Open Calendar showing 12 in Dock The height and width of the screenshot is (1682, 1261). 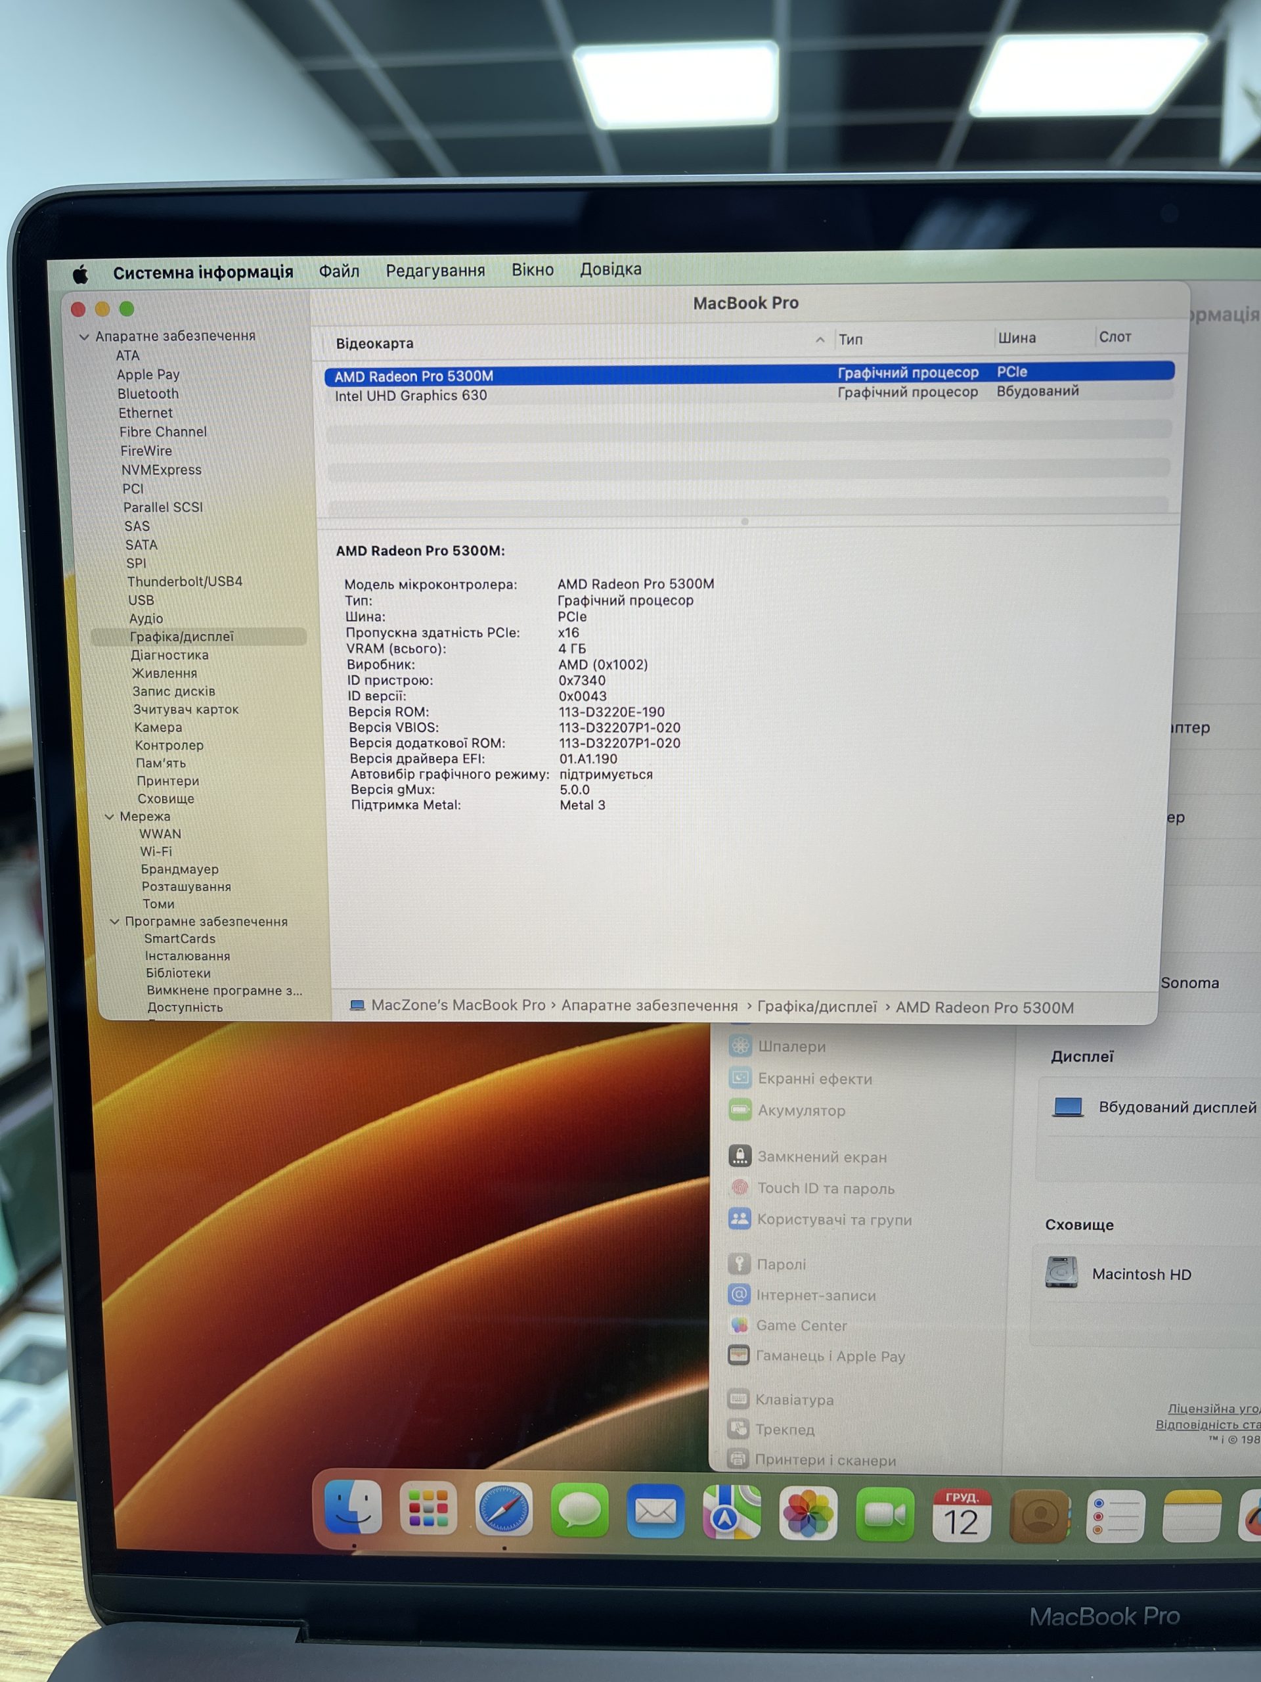pos(962,1516)
